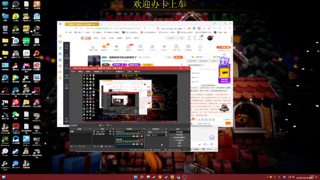Launch God of War desktop shortcut
Screen dimensions: 320x180
[x=5, y=91]
